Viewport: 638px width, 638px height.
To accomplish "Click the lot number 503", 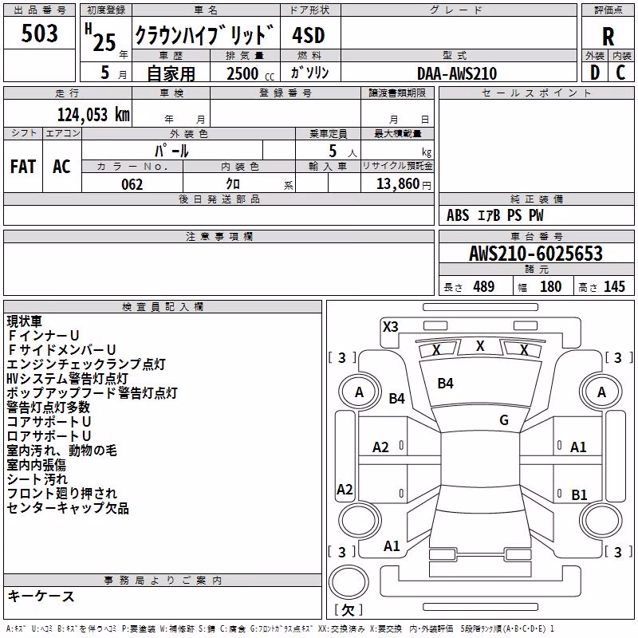I will [39, 33].
